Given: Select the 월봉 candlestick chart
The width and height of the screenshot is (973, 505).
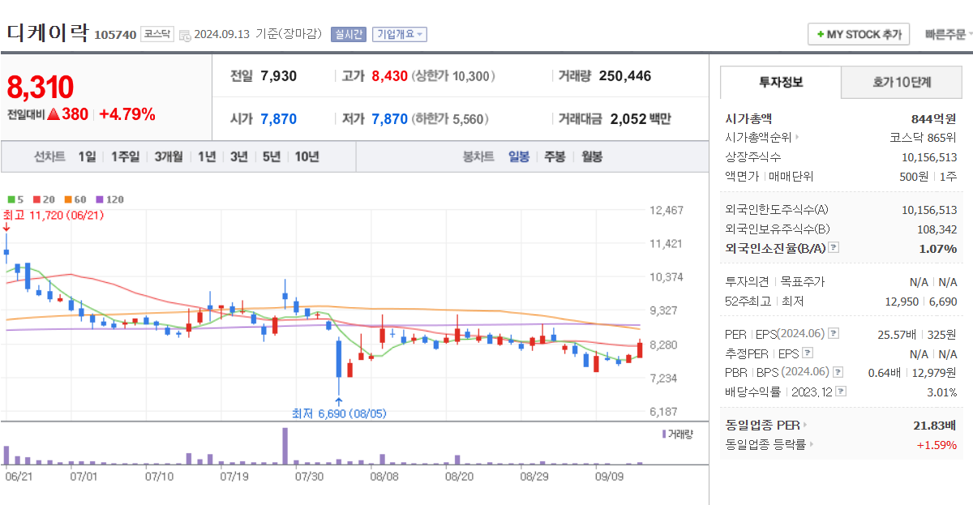Looking at the screenshot, I should (592, 156).
